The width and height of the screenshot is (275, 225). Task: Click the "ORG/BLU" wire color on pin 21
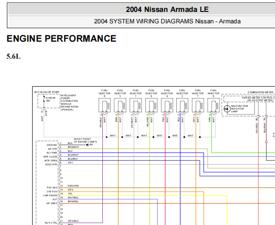73,221
